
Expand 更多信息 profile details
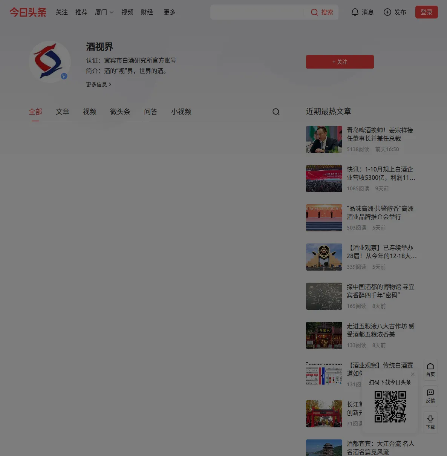(x=99, y=84)
